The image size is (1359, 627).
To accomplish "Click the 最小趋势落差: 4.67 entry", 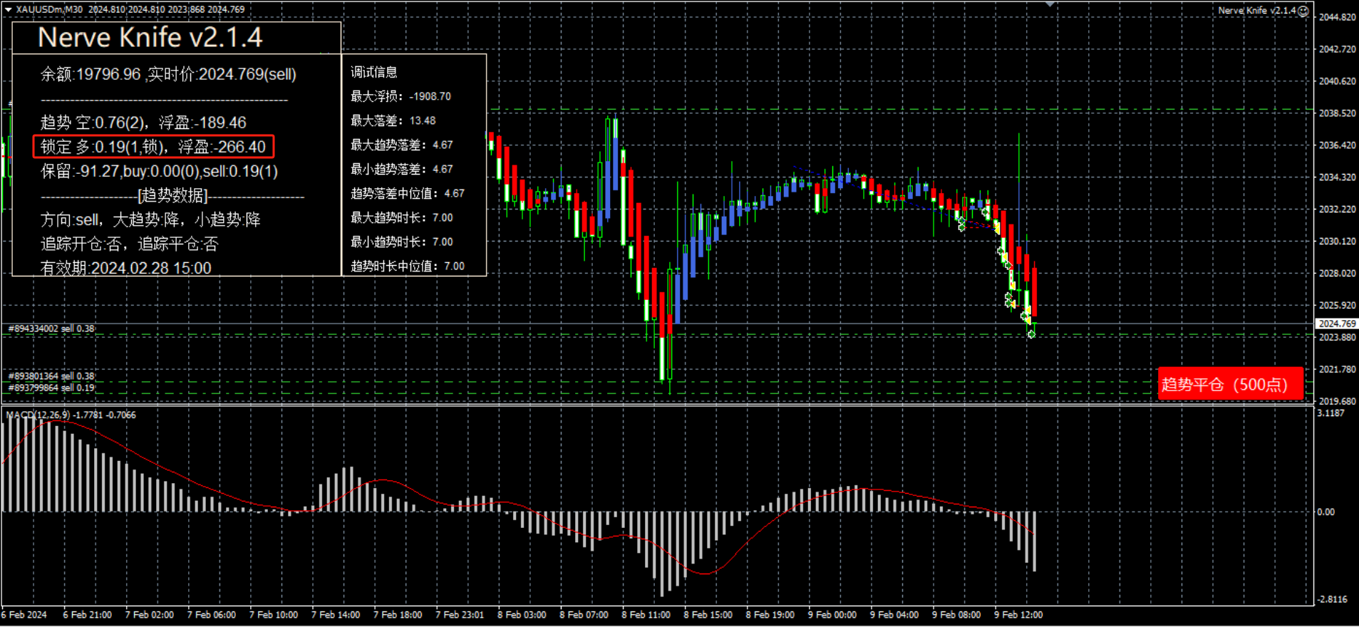I will click(x=401, y=169).
